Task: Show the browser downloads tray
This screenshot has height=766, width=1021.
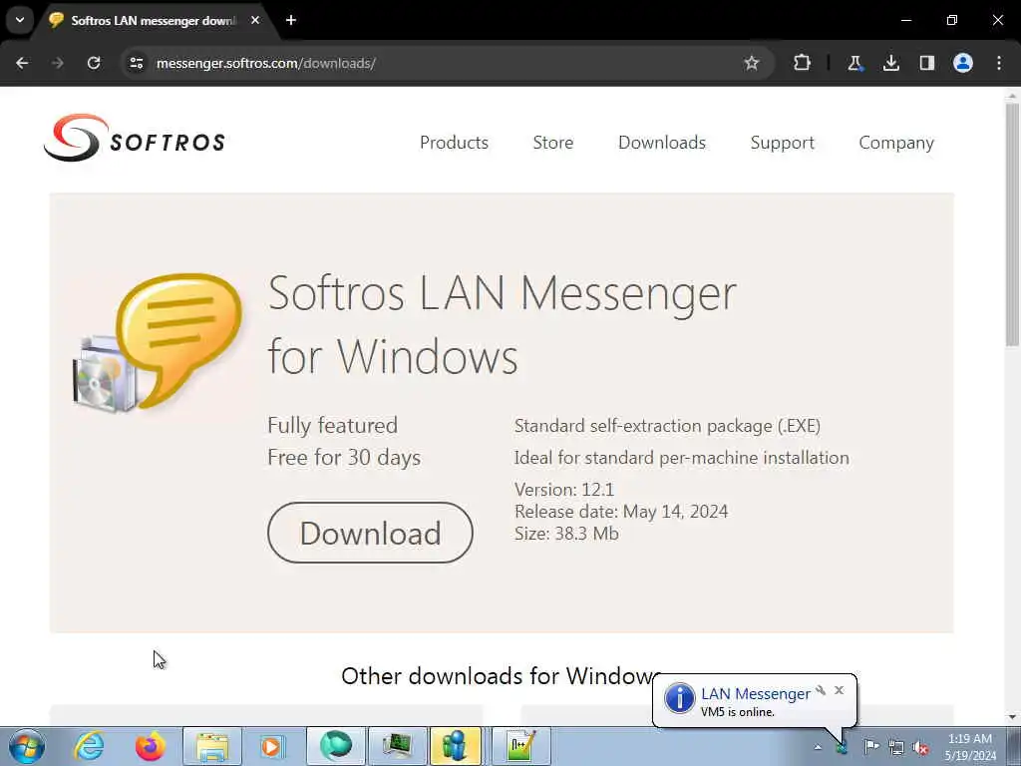Action: coord(890,63)
